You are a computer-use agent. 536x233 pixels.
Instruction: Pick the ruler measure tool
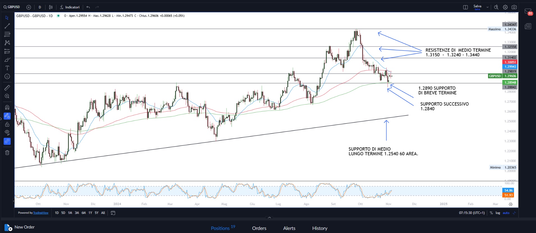7,88
